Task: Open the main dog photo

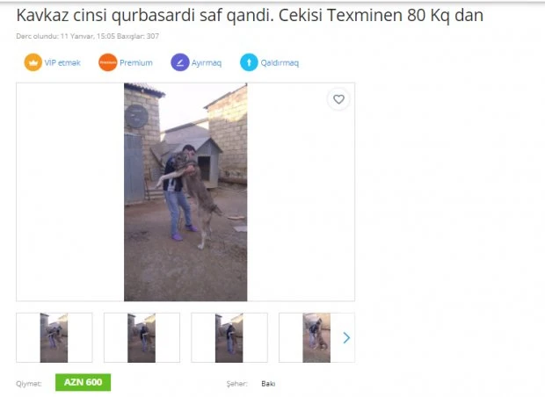Action: point(185,192)
